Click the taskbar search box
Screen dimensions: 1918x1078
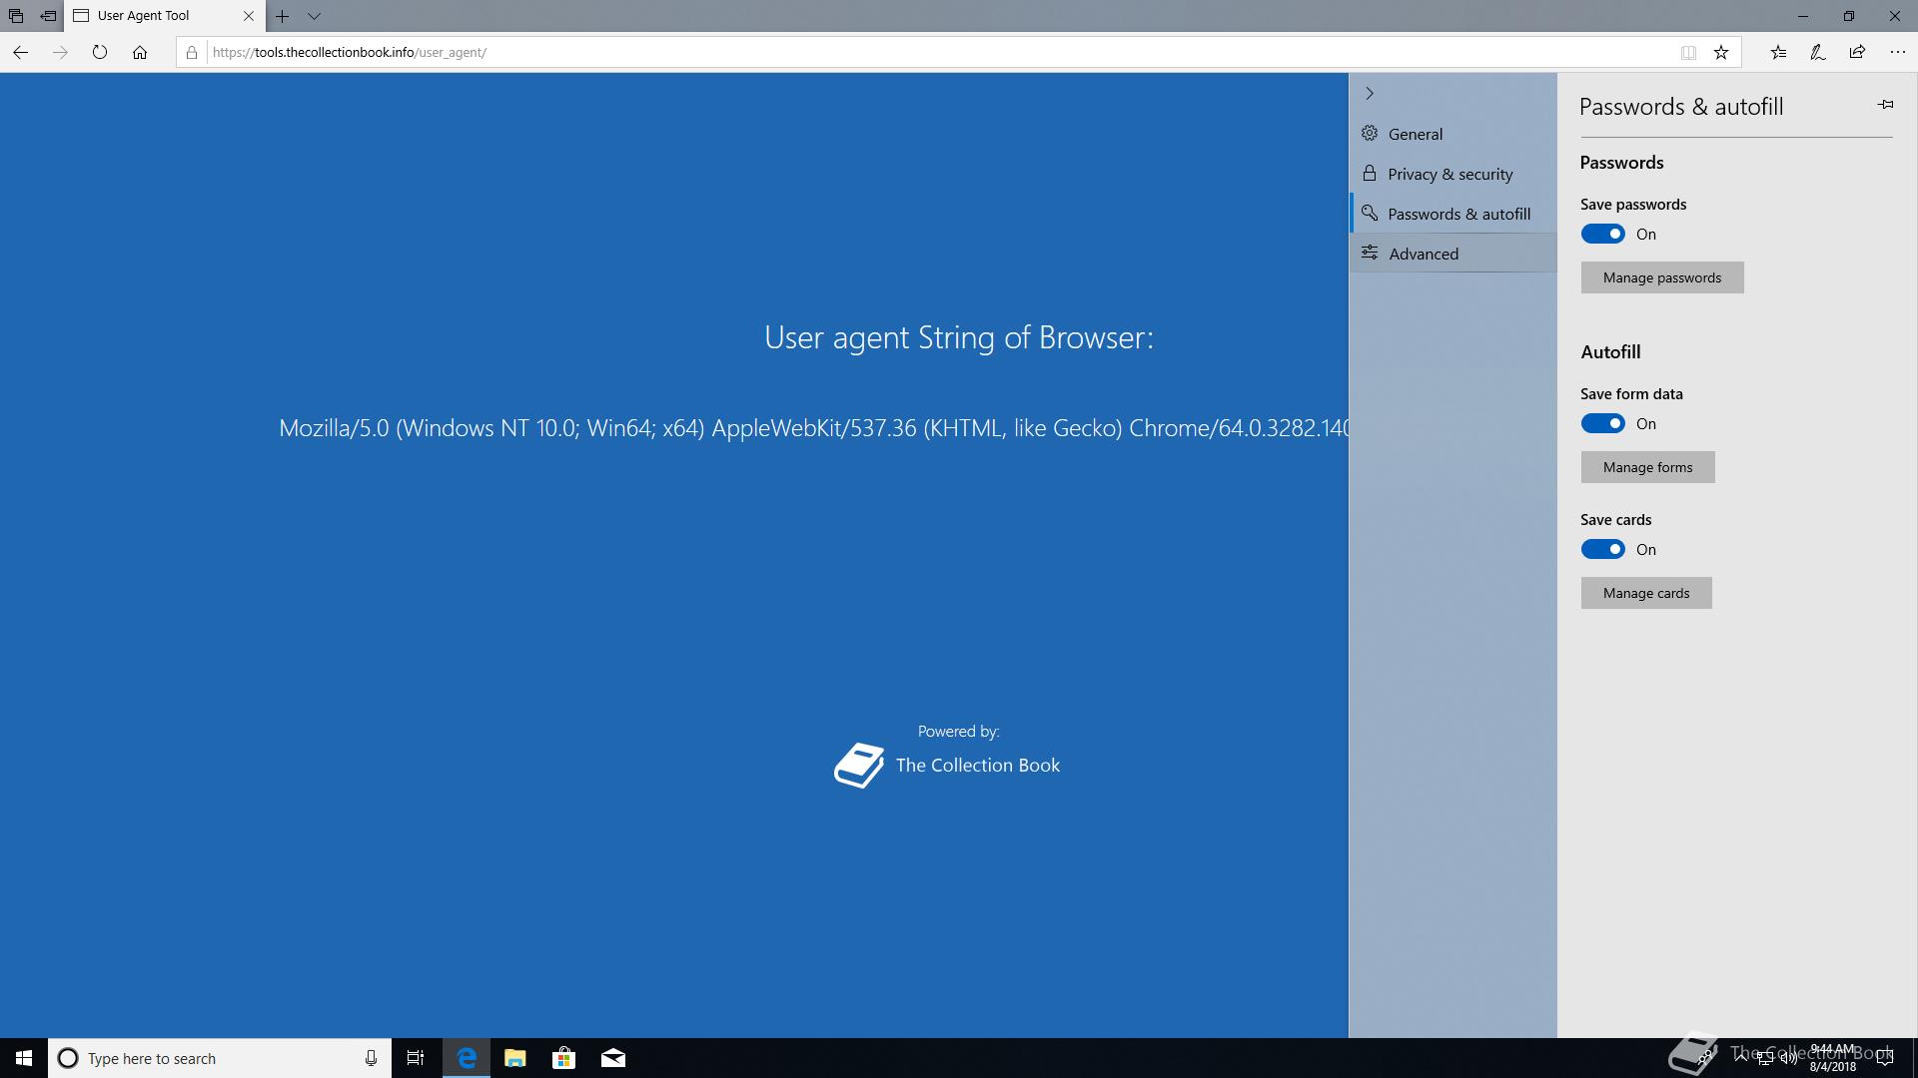coord(220,1058)
